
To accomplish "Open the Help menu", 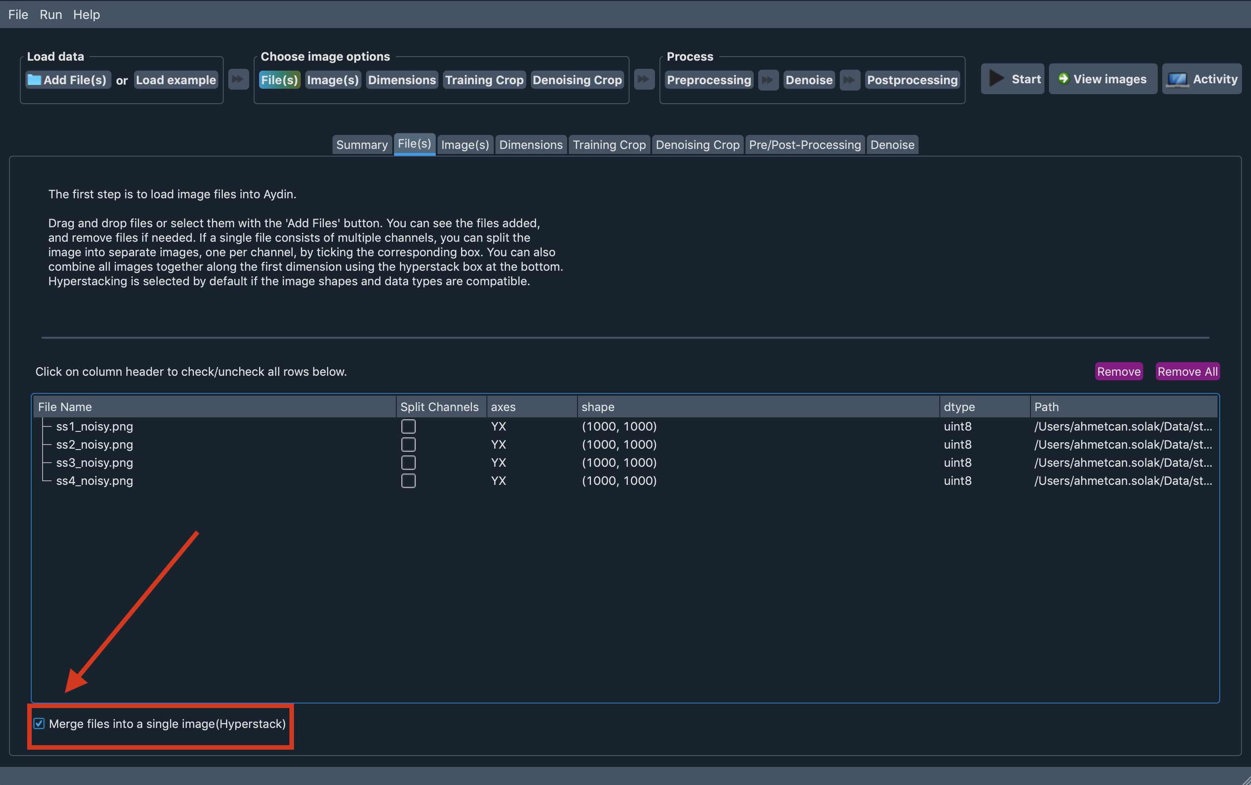I will (86, 14).
